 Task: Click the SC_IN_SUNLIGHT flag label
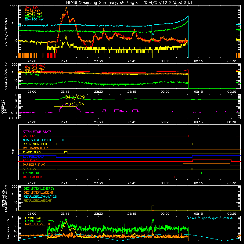35,144
